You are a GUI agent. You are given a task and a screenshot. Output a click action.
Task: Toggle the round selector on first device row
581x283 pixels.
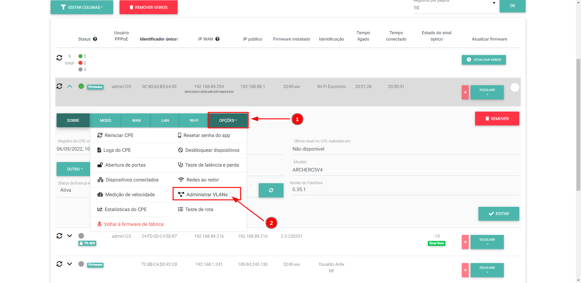coord(514,87)
